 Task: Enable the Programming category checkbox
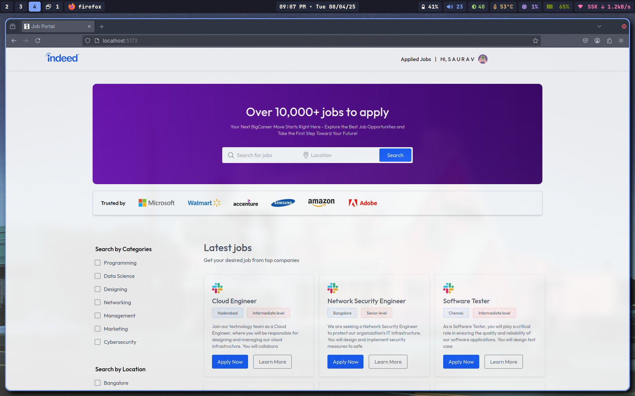(97, 263)
